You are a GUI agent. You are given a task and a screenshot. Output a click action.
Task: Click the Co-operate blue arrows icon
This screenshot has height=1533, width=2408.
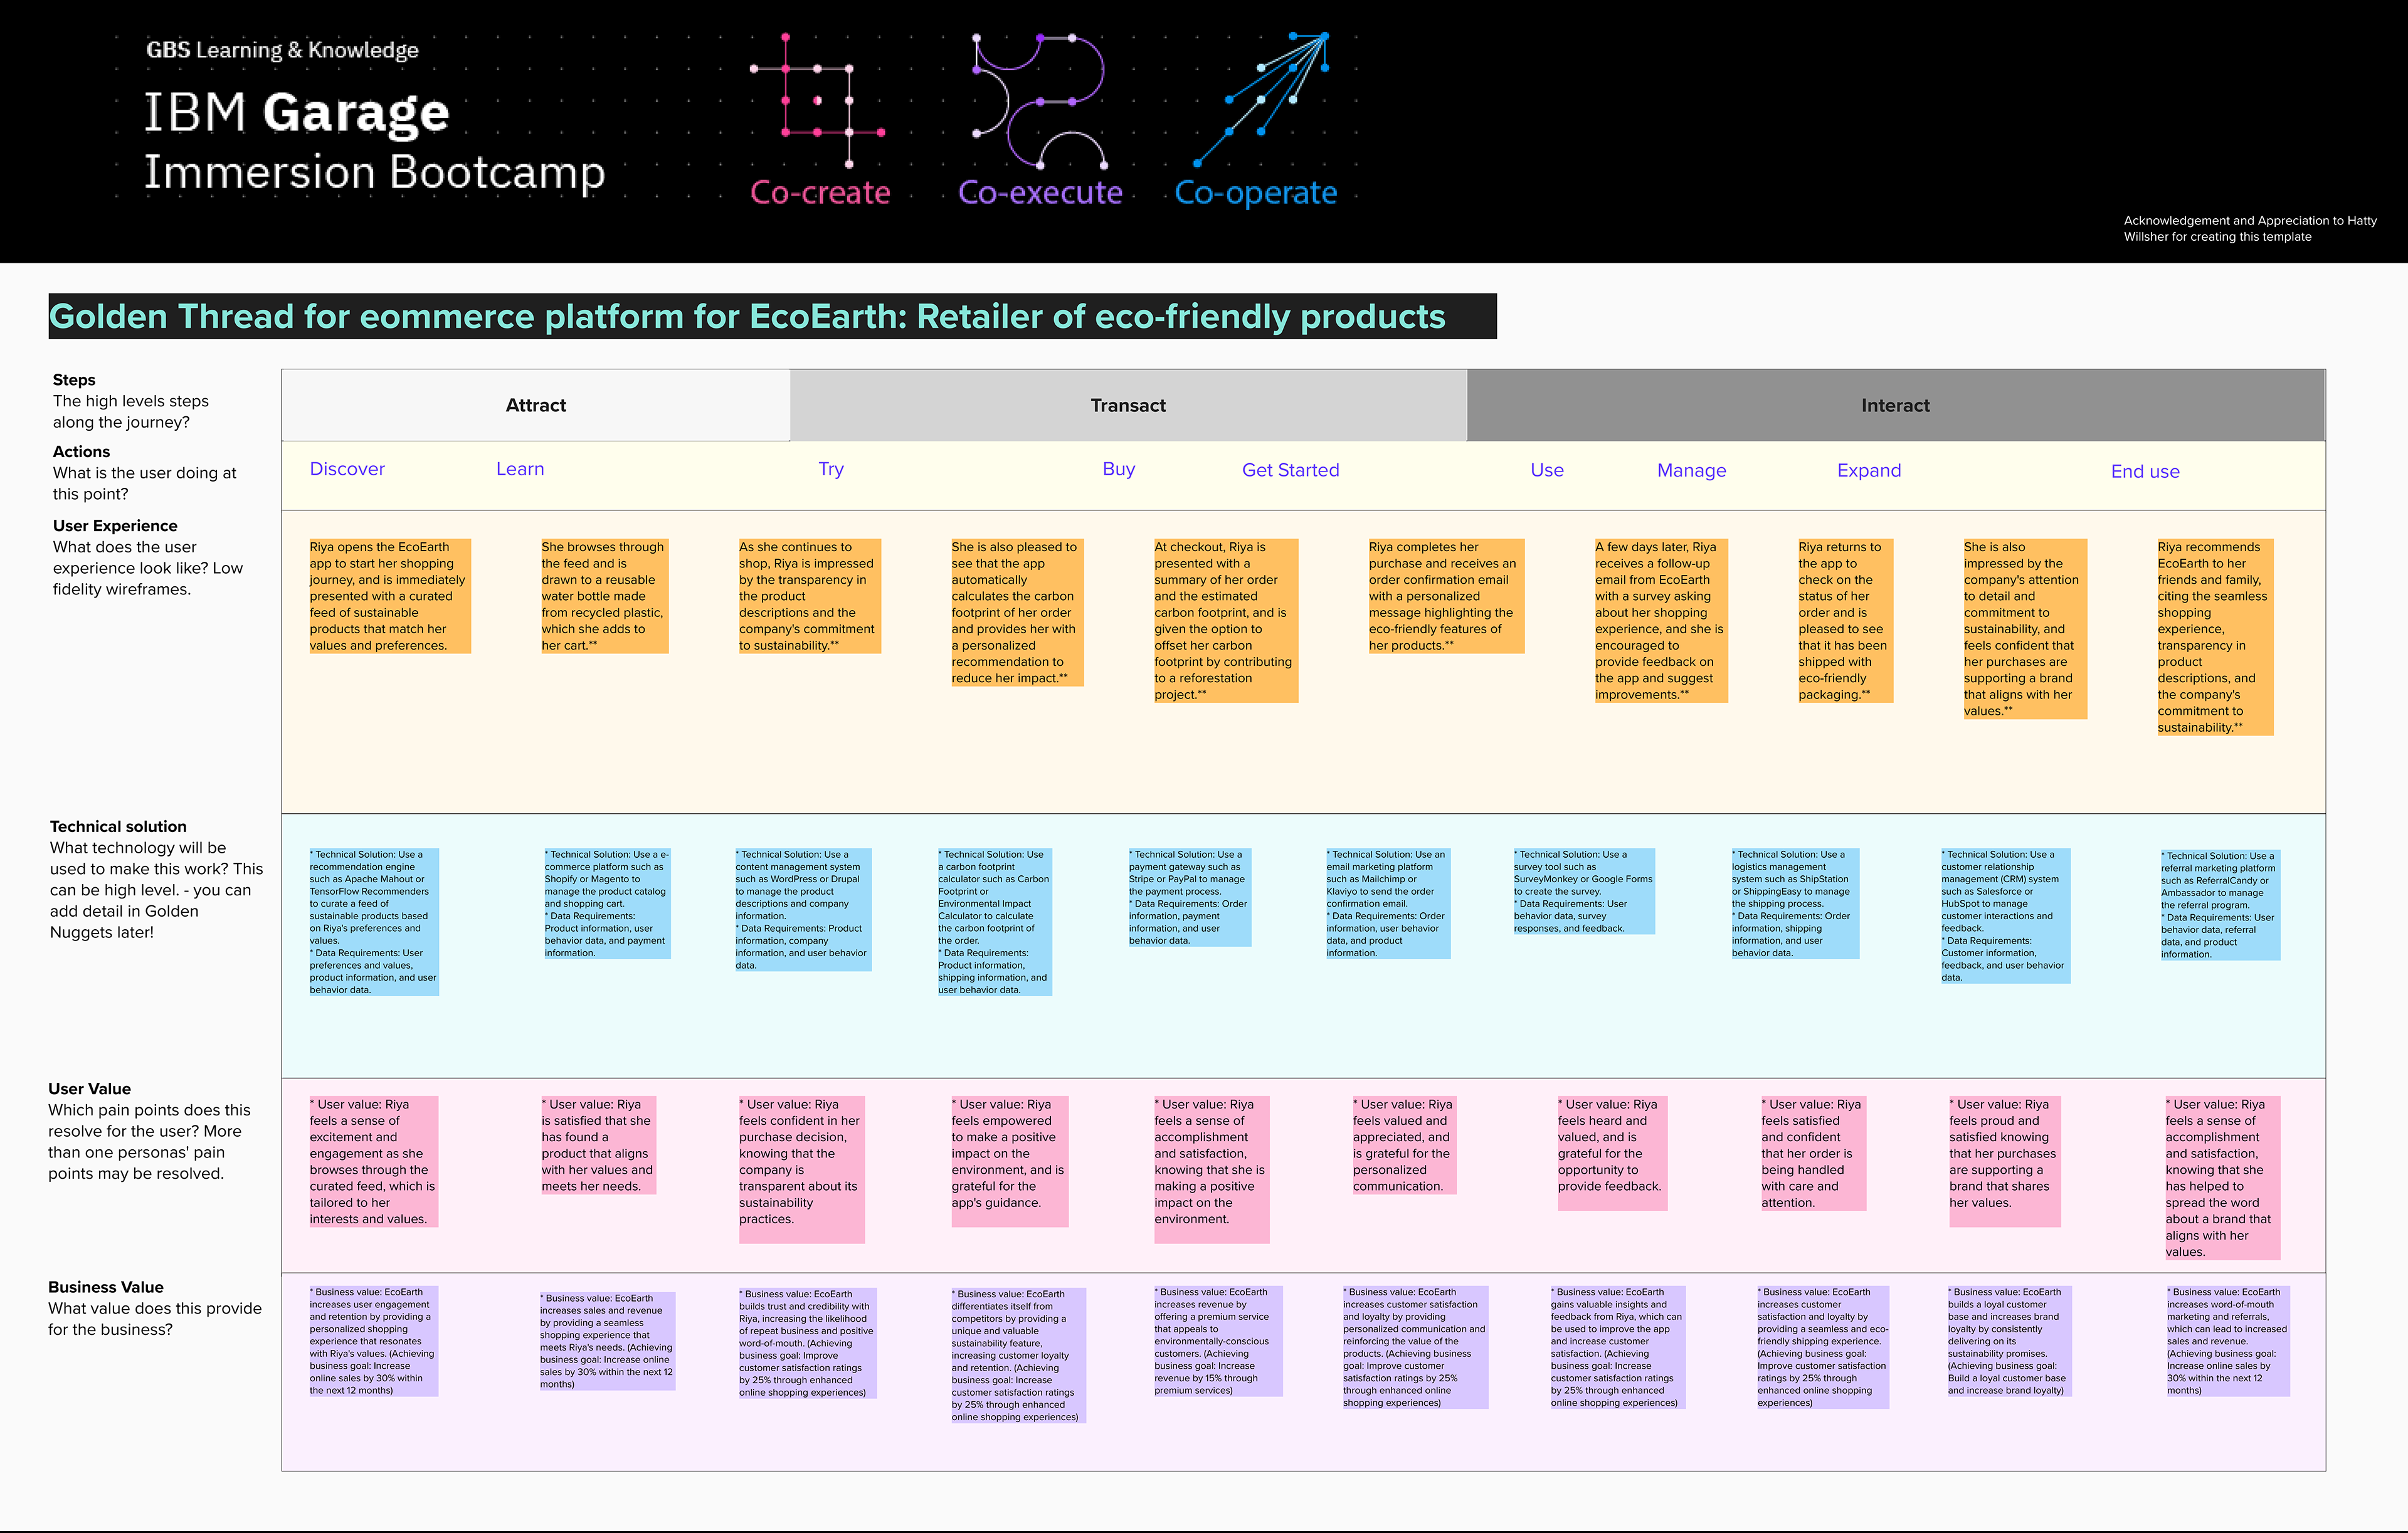click(1262, 100)
